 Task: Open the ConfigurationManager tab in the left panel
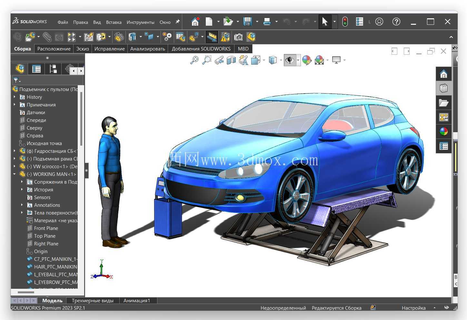click(53, 69)
